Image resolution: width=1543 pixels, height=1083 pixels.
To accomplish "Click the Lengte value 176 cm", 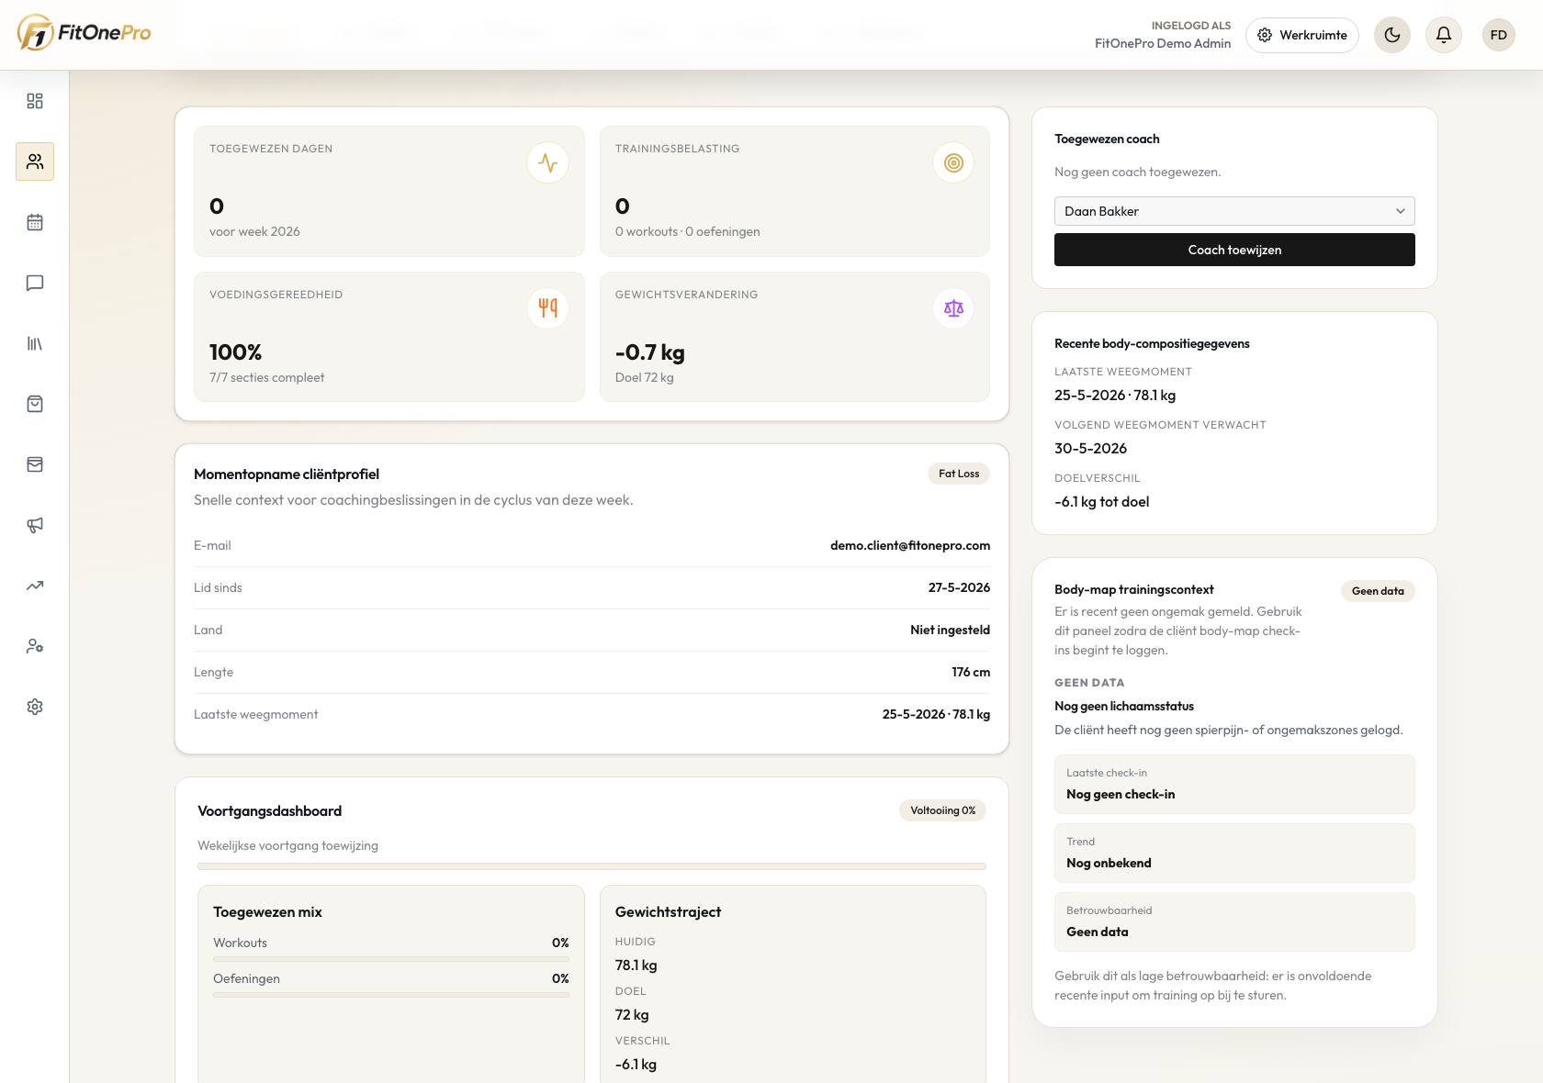I will pyautogui.click(x=971, y=672).
